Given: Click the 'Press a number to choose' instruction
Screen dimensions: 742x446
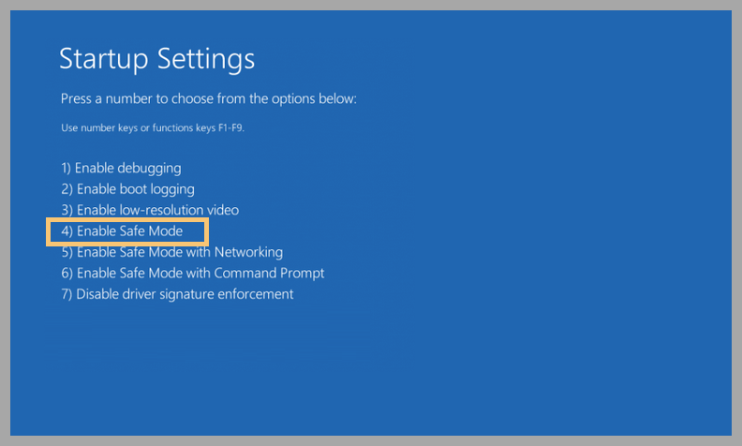Looking at the screenshot, I should pyautogui.click(x=208, y=99).
